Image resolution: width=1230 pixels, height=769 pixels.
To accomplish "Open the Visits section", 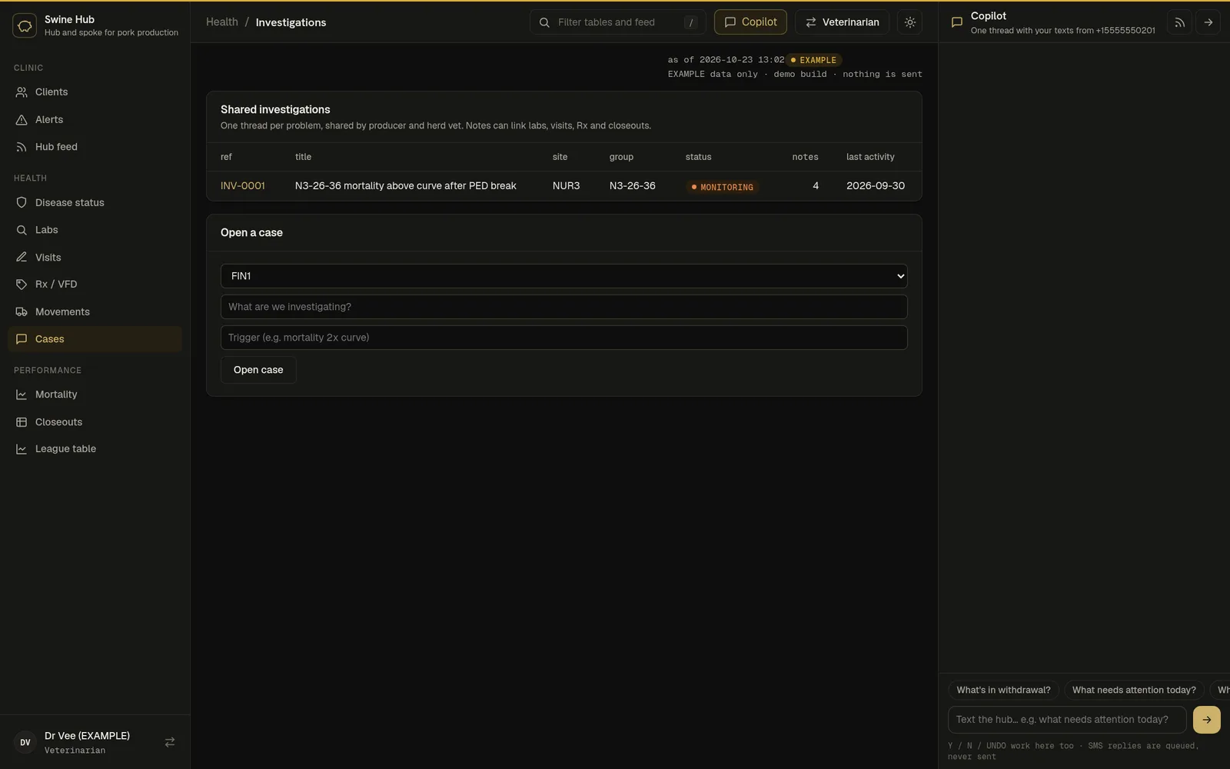I will (95, 258).
